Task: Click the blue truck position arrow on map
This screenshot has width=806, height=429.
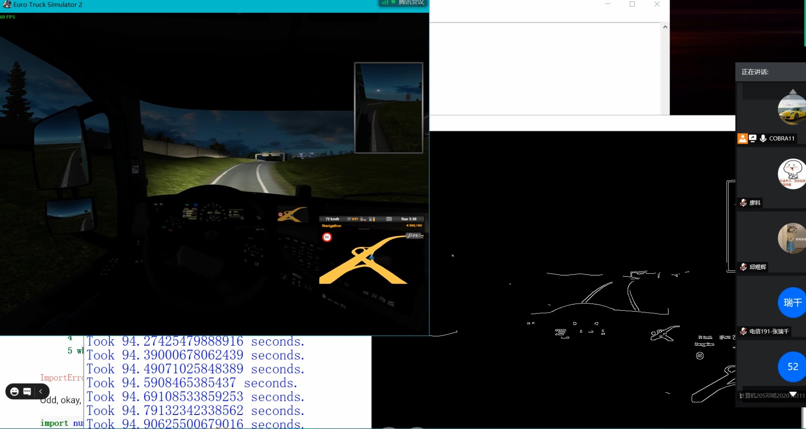Action: [371, 257]
